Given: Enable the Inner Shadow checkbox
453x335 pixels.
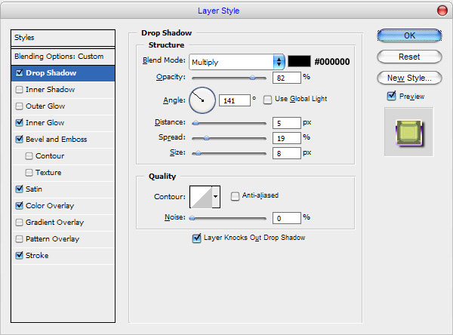Looking at the screenshot, I should tap(20, 90).
